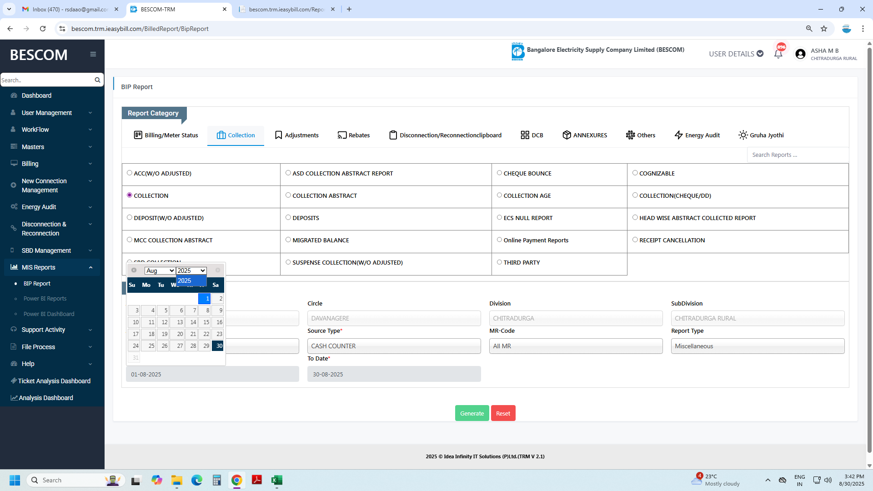The image size is (873, 491).
Task: Toggle the hamburger sidebar menu icon
Action: point(93,54)
